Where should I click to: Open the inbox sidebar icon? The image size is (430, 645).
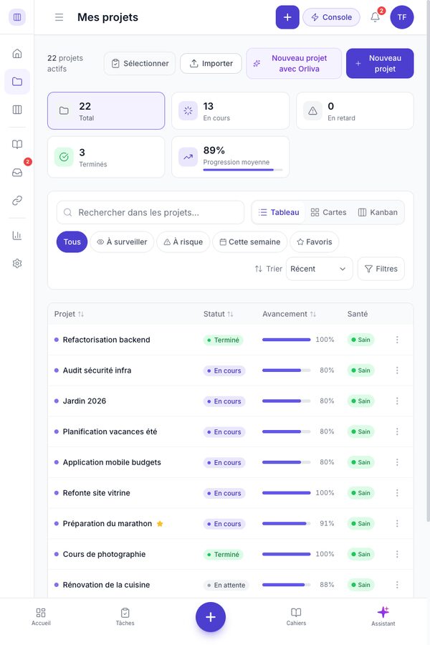click(x=17, y=172)
